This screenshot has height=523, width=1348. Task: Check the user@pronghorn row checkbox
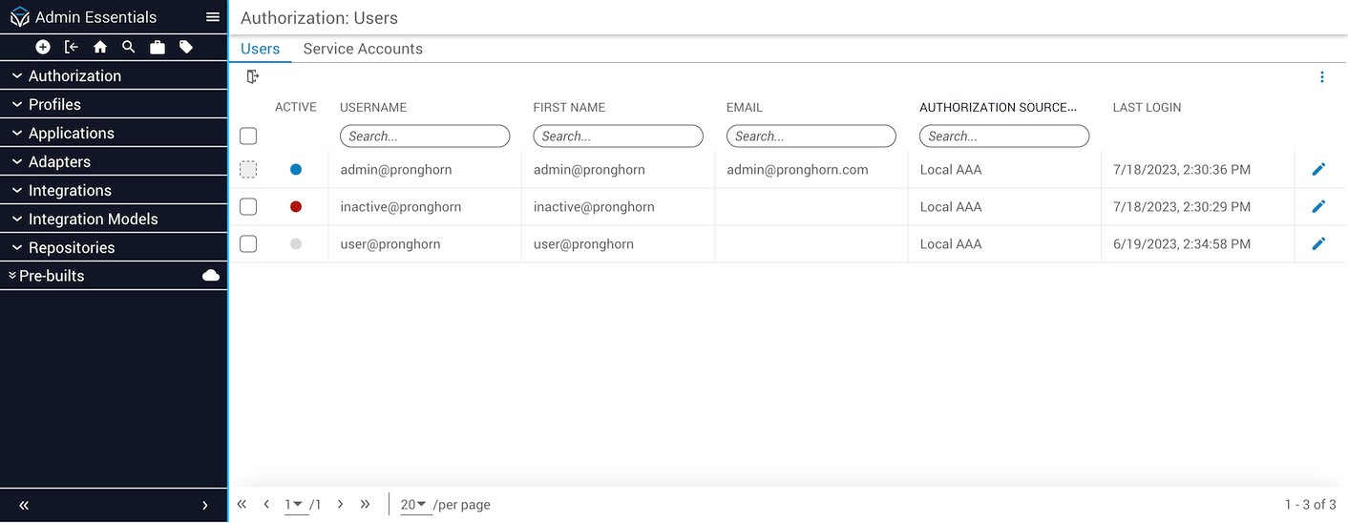(x=248, y=243)
